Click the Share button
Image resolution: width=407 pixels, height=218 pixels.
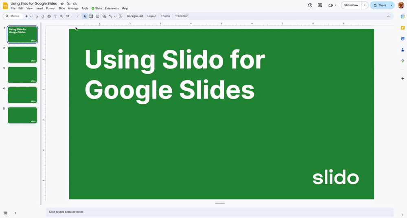pos(380,5)
